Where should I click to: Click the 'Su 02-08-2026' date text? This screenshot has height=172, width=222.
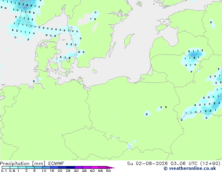(147, 164)
